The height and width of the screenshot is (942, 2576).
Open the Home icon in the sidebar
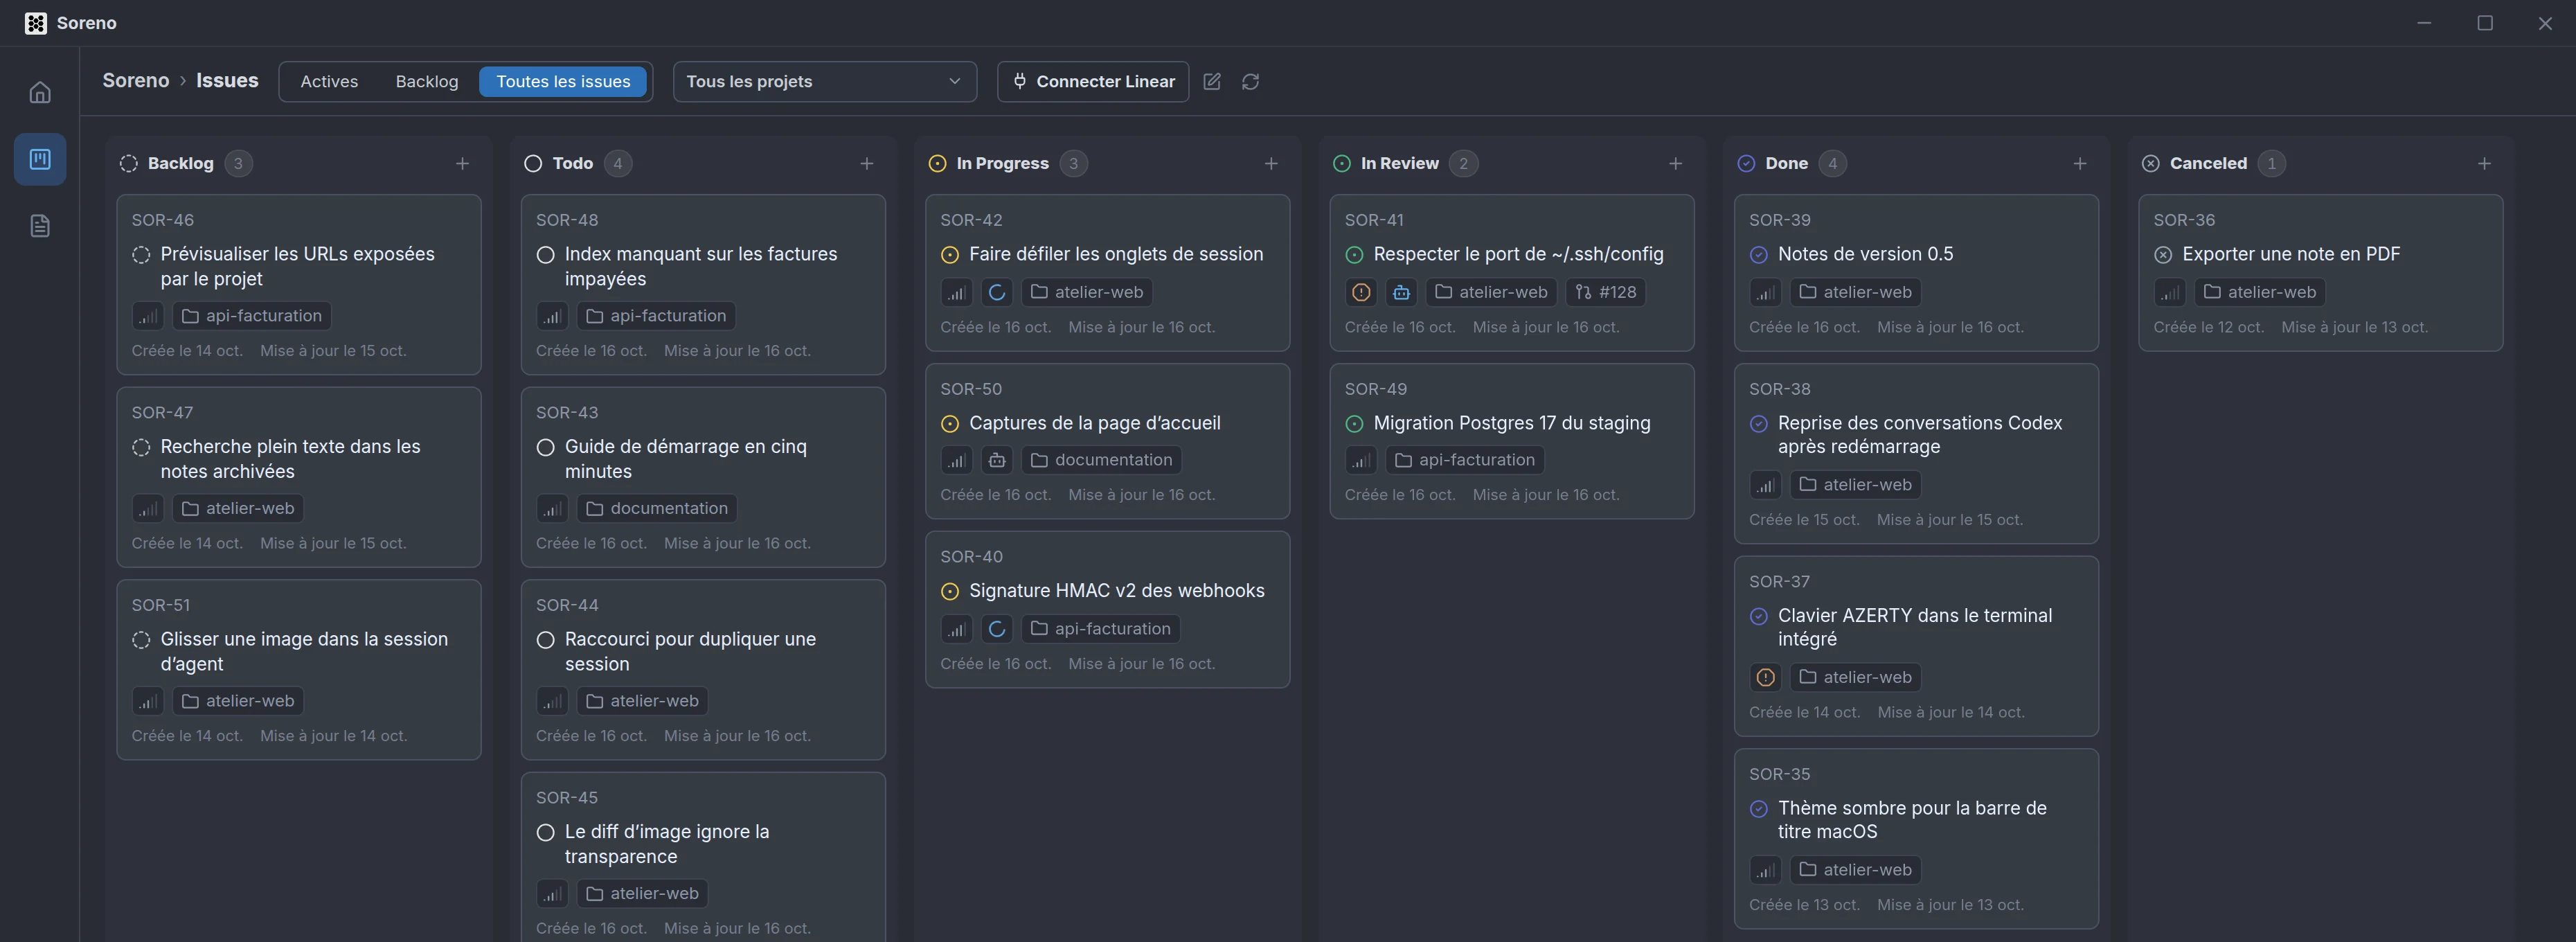[x=40, y=92]
